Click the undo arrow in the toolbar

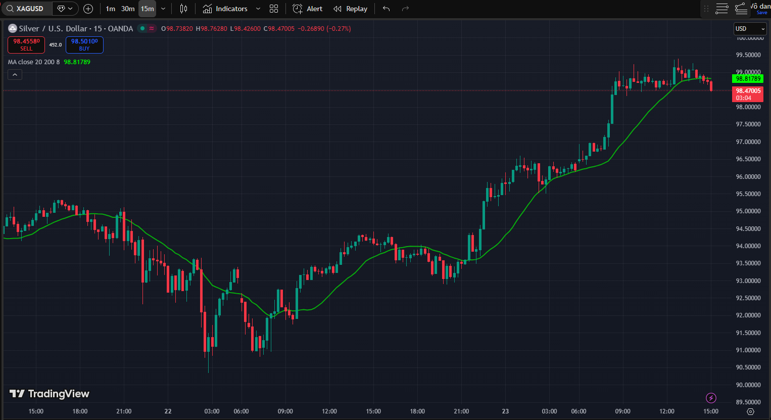(x=387, y=9)
